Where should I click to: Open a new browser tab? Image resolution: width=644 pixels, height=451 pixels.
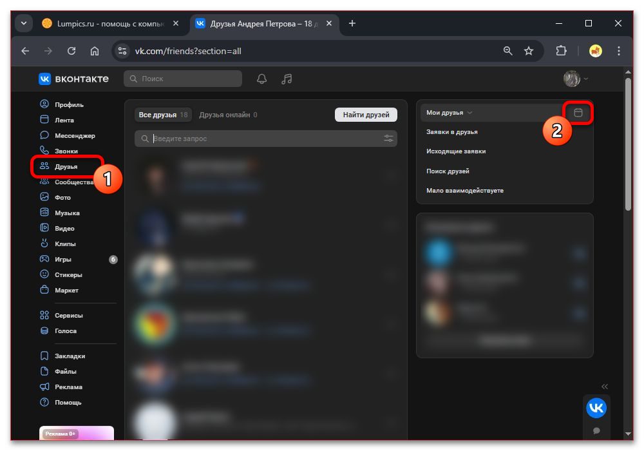click(352, 23)
